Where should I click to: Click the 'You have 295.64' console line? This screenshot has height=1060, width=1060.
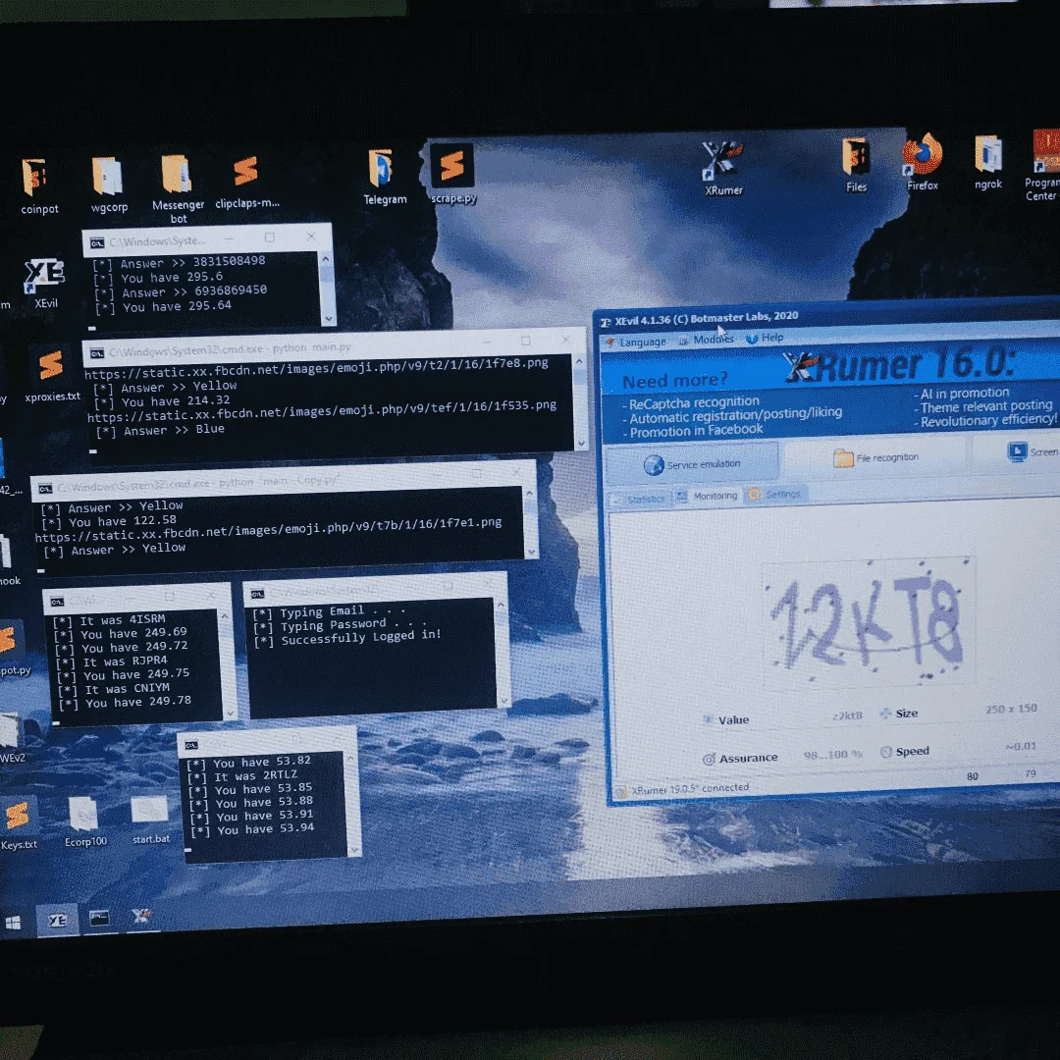(x=164, y=307)
